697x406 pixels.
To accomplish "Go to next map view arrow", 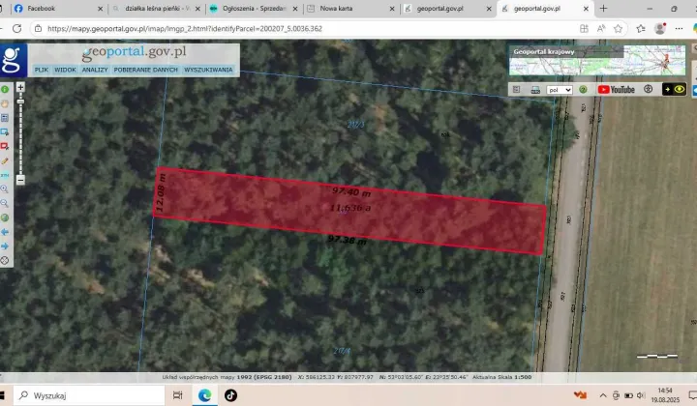I will tap(5, 246).
